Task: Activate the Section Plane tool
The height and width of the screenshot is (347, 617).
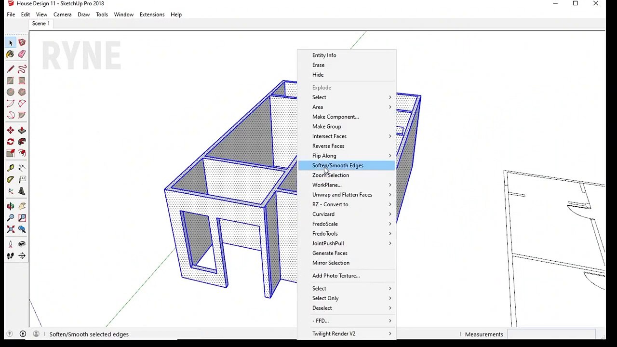Action: click(22, 256)
